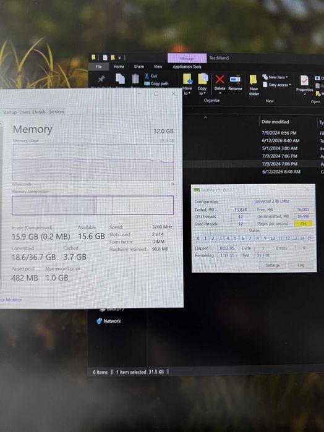
Task: Click the Rename icon in Organize group
Action: (235, 79)
